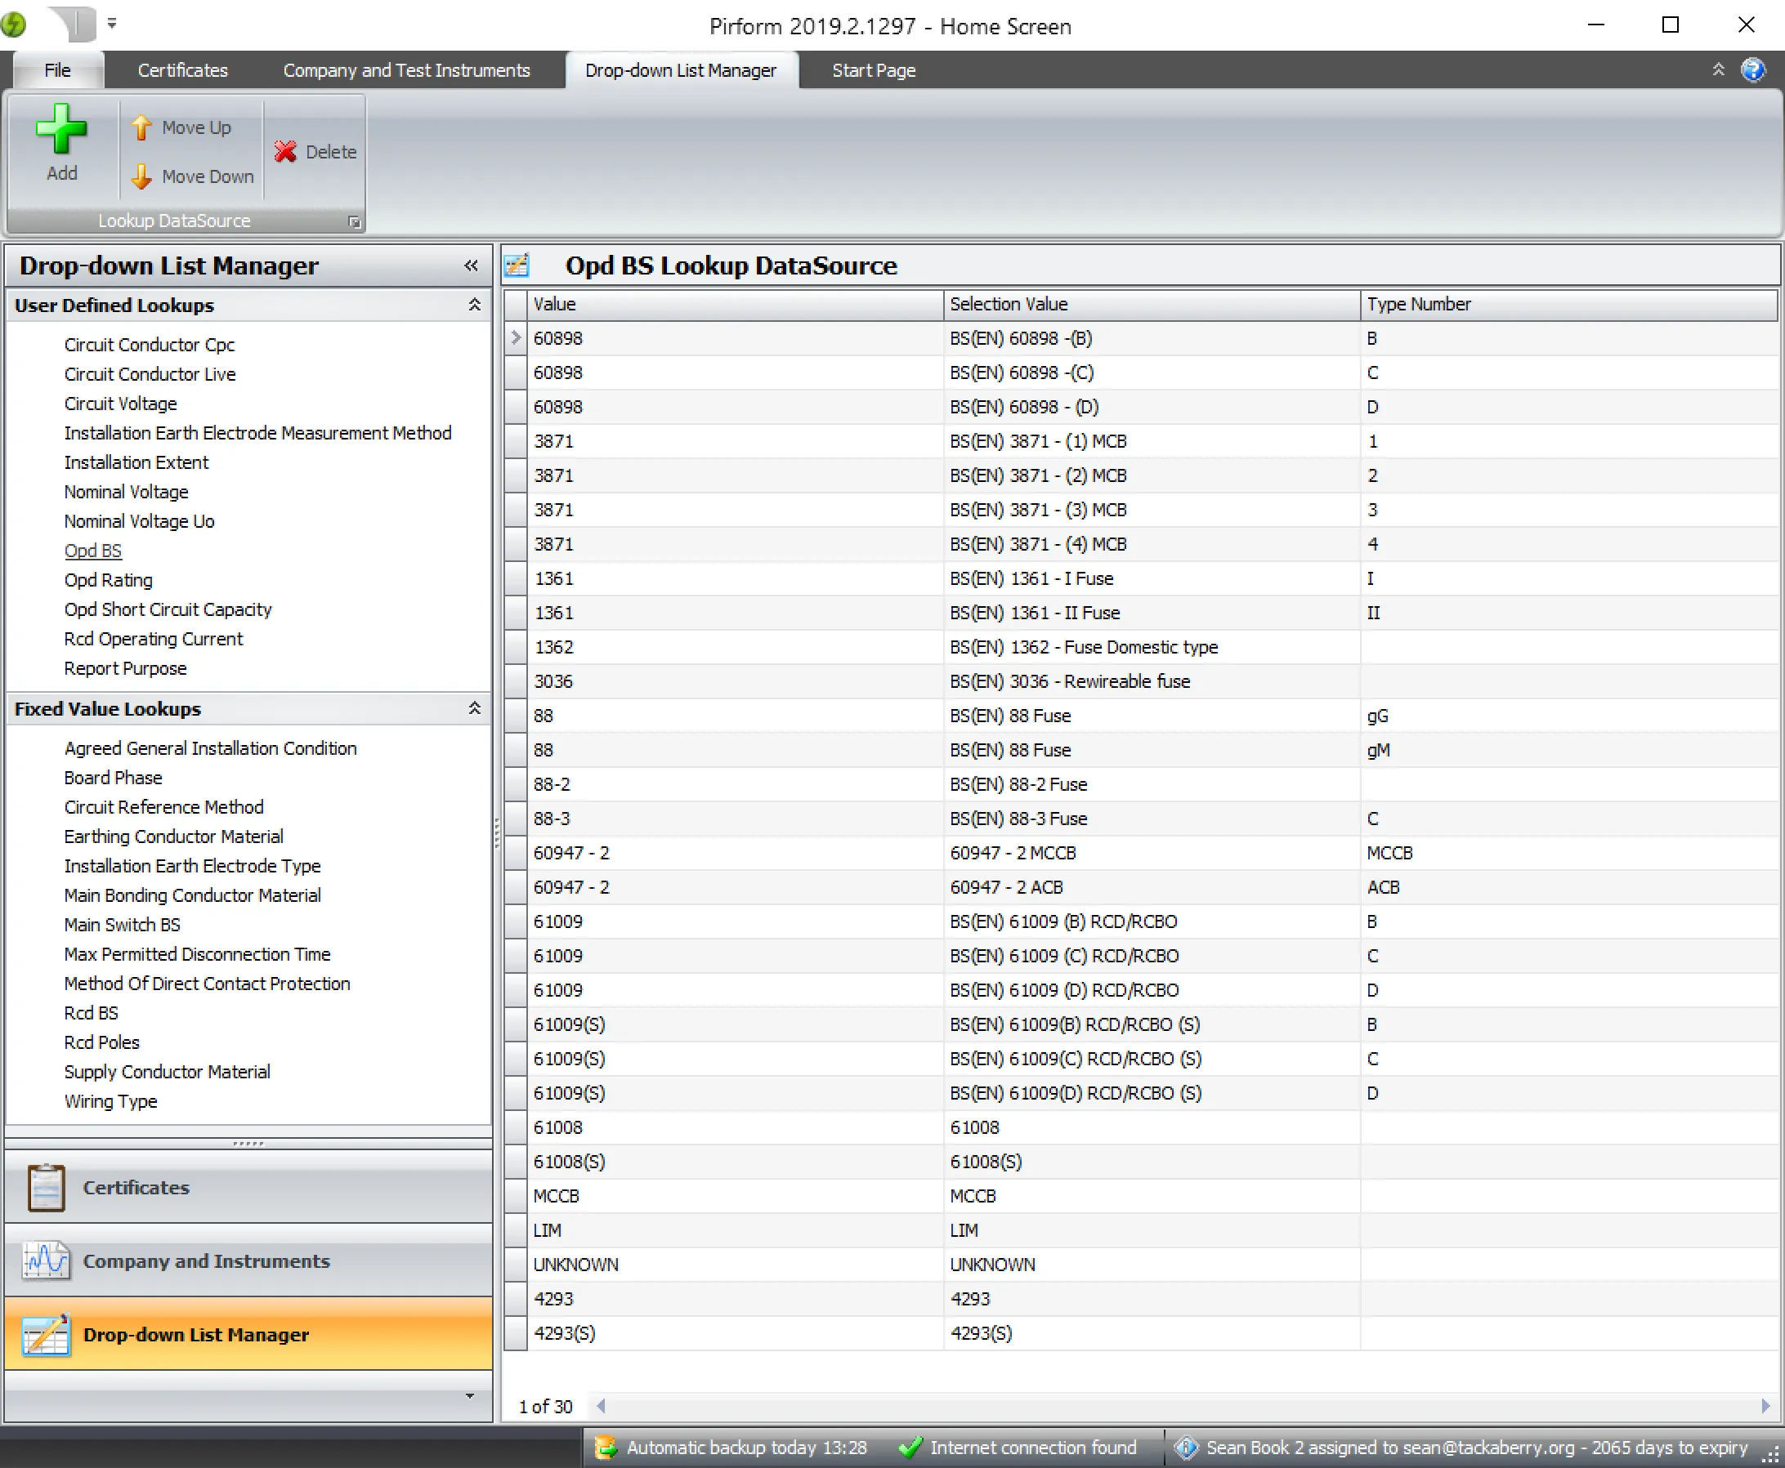1785x1468 pixels.
Task: Open the help globe icon
Action: 1755,69
